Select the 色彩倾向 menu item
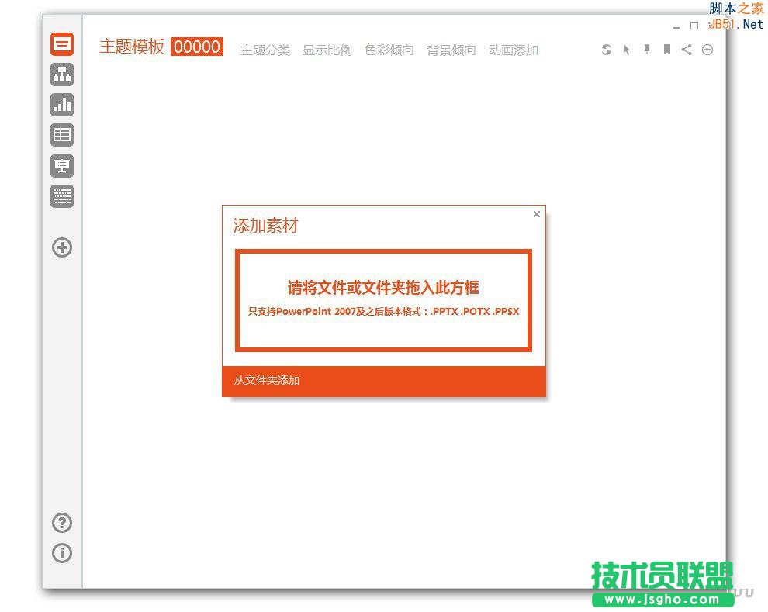 click(x=389, y=50)
